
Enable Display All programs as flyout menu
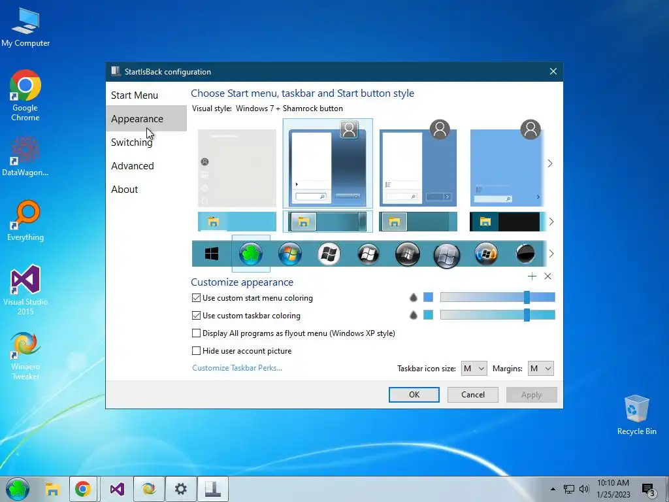click(x=196, y=333)
